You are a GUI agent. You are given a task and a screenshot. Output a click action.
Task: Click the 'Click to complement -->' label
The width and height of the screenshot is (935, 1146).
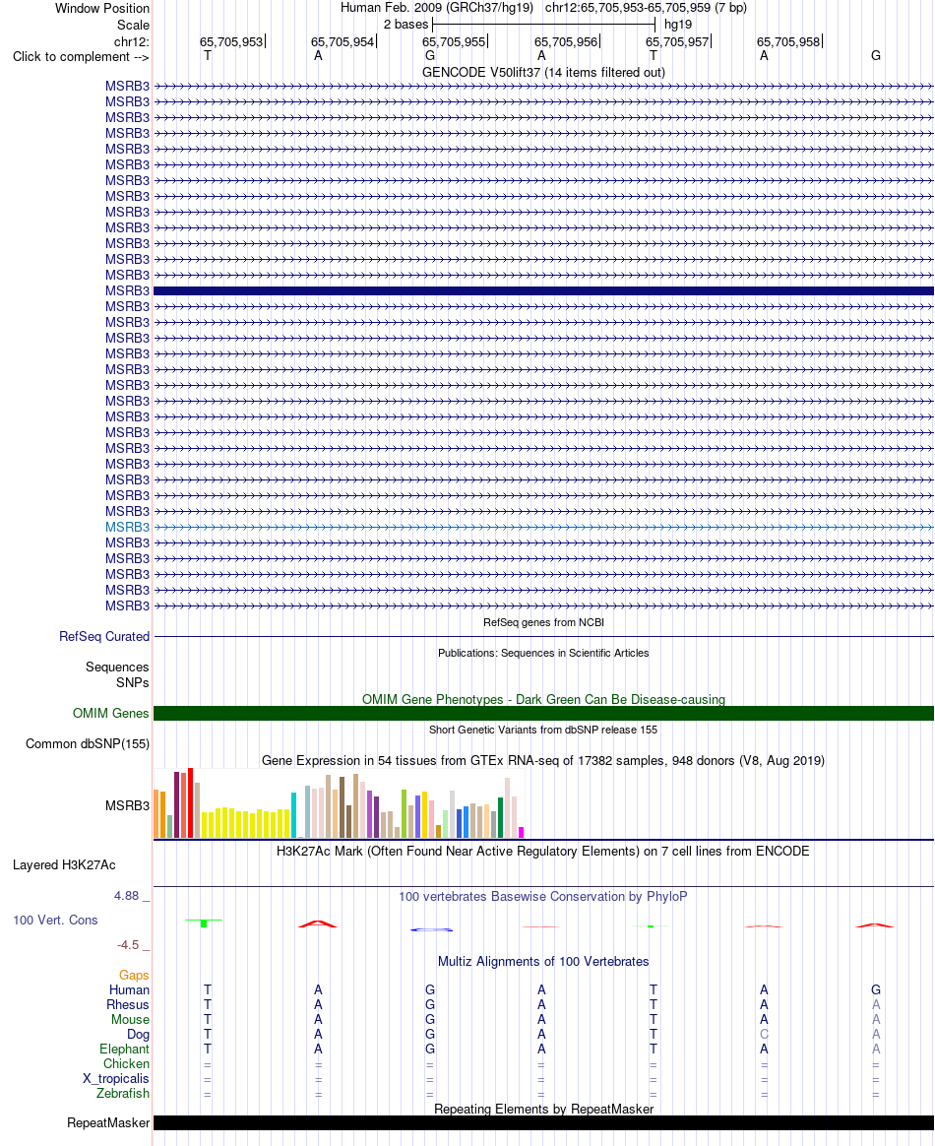(81, 57)
